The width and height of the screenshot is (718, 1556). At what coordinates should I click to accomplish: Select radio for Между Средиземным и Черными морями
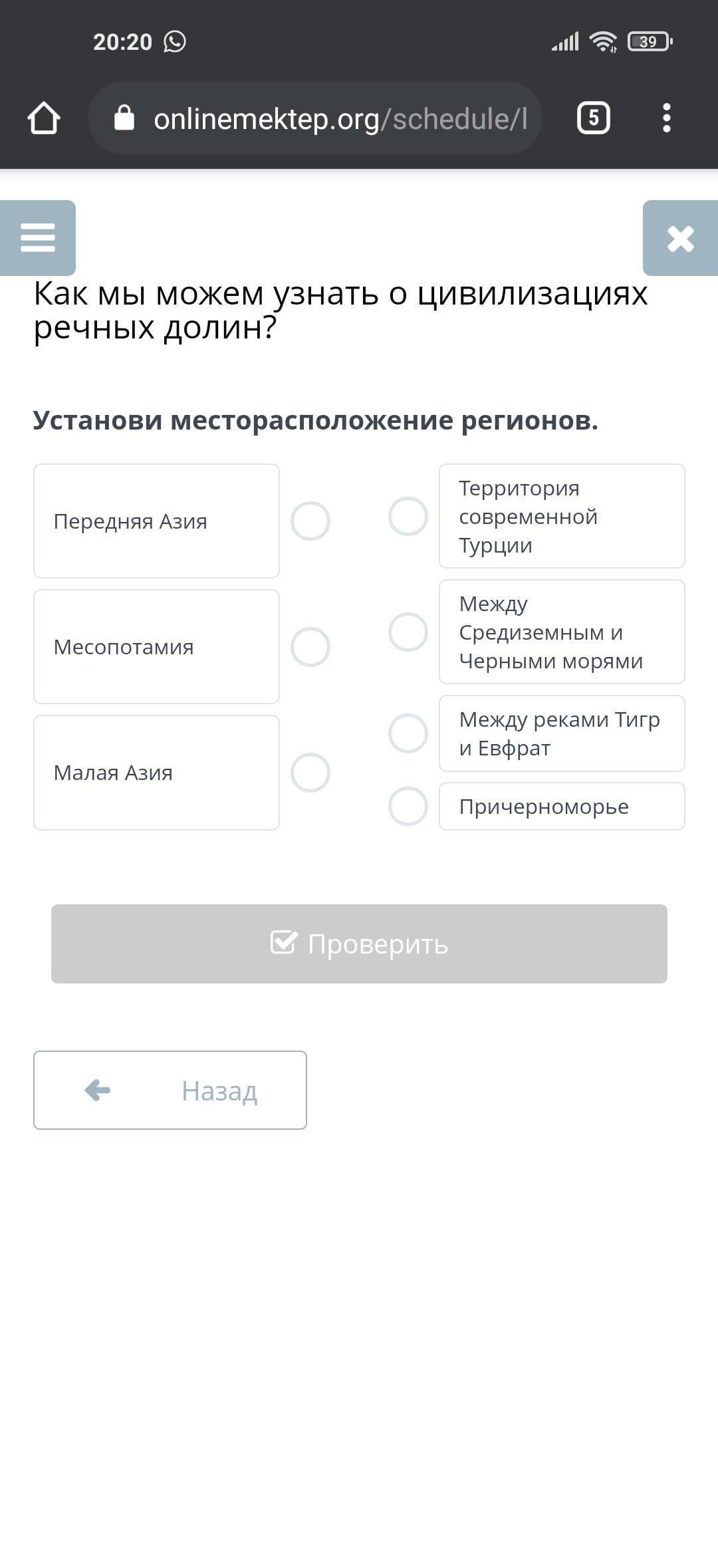[408, 632]
